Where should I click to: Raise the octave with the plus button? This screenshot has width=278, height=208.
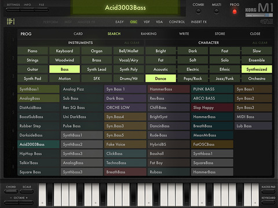(x=26, y=202)
